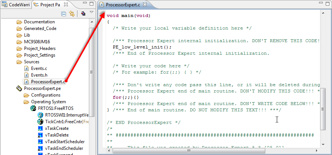Click the FRTOS1:FreeRTOS component icon
332x155 pixels.
tap(34, 108)
